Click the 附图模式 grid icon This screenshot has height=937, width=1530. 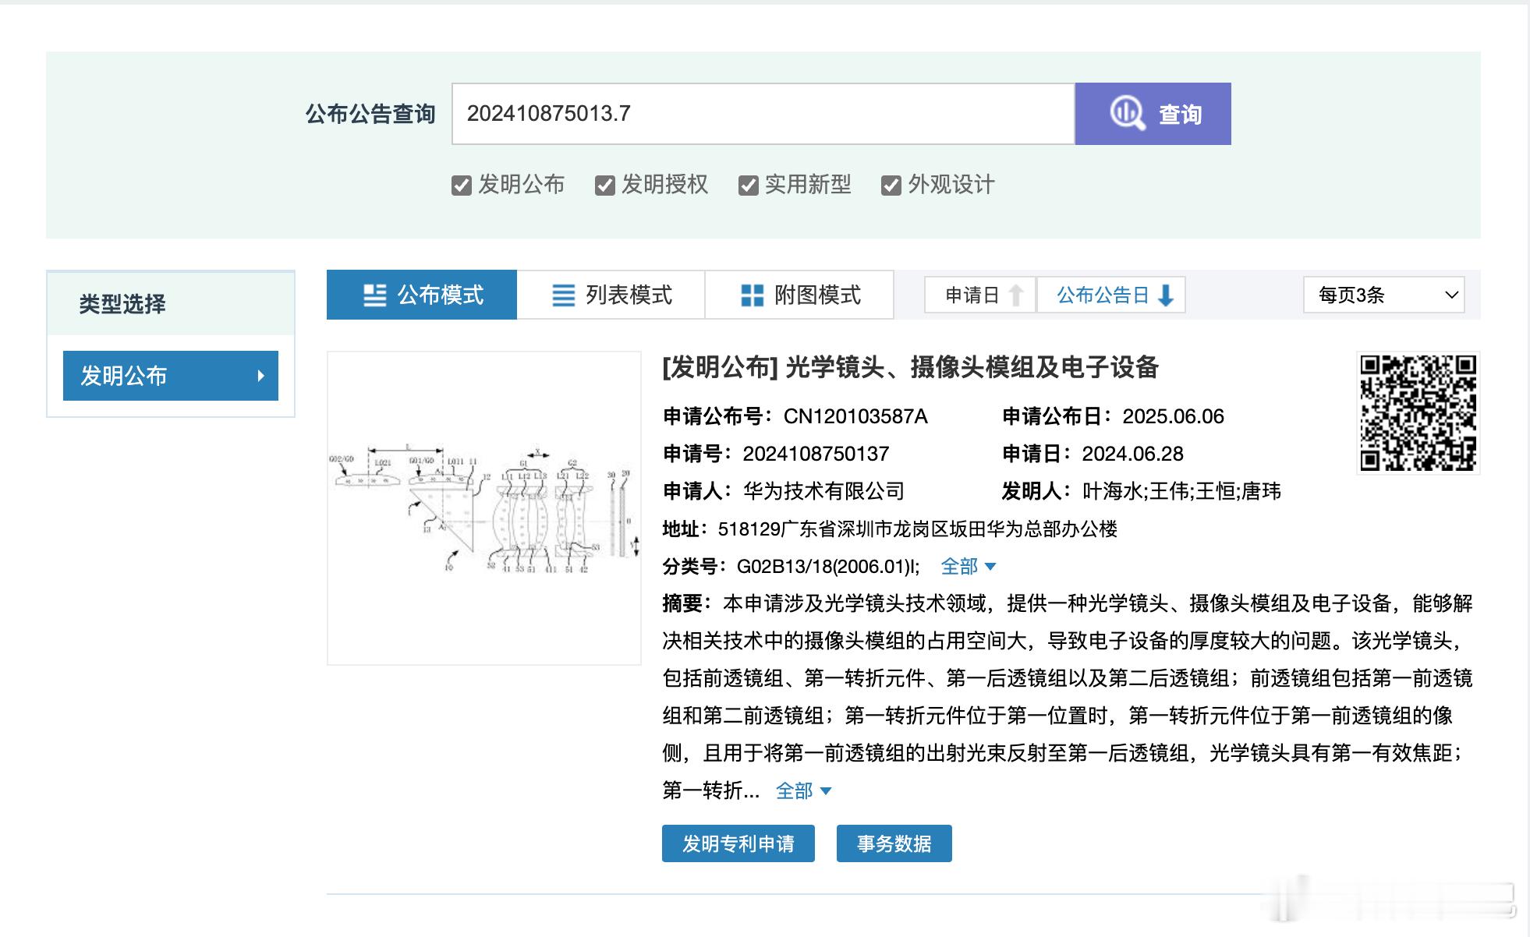tap(752, 295)
